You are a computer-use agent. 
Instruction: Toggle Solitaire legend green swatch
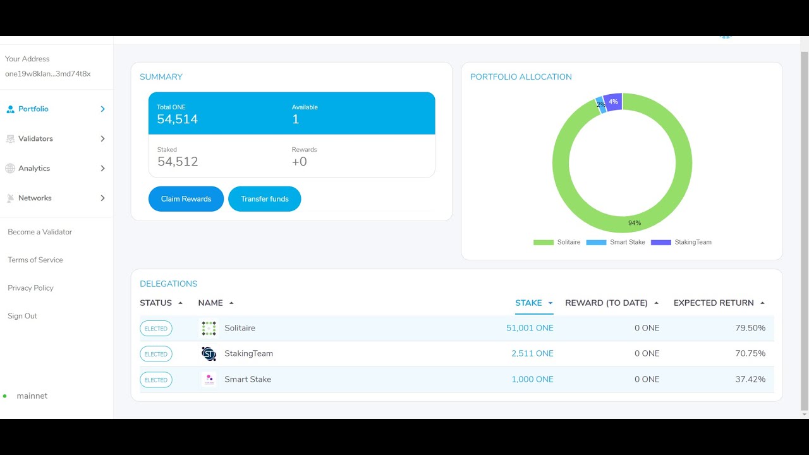tap(543, 243)
